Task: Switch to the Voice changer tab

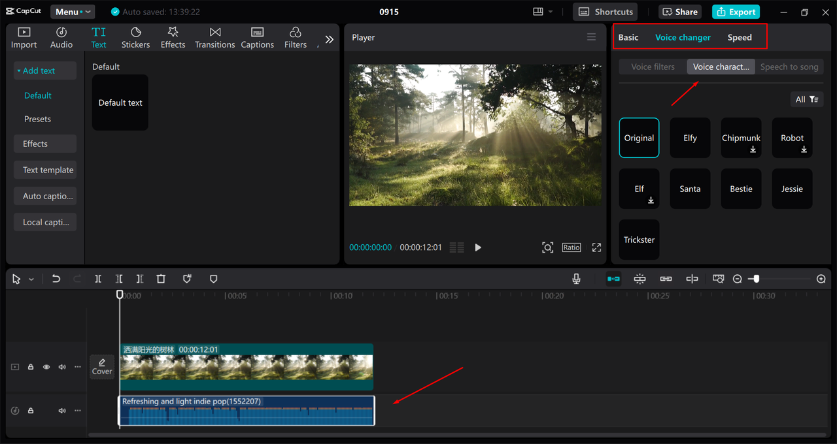Action: 683,37
